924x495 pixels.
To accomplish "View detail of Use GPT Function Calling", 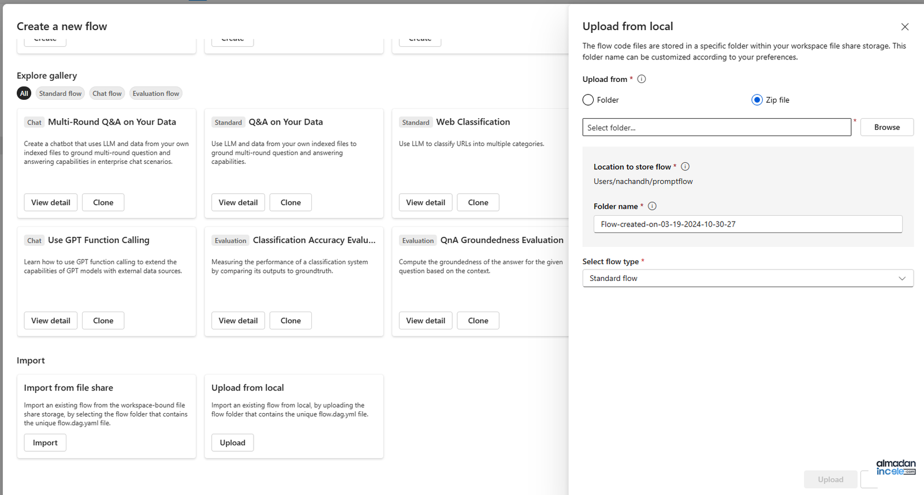I will point(51,321).
